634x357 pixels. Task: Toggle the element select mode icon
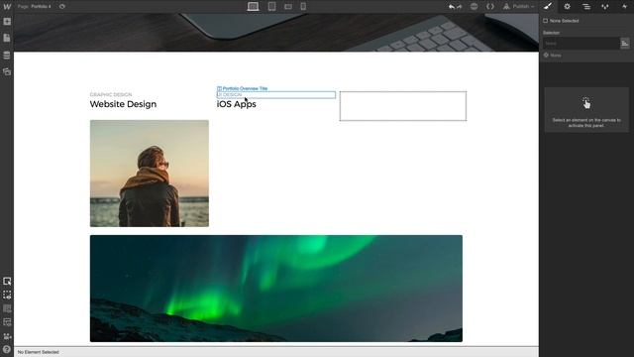(7, 282)
